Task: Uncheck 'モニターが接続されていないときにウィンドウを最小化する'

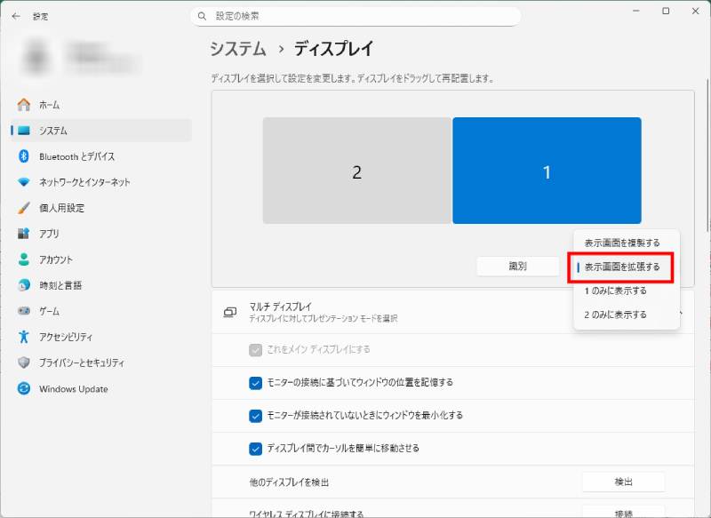Action: 256,415
